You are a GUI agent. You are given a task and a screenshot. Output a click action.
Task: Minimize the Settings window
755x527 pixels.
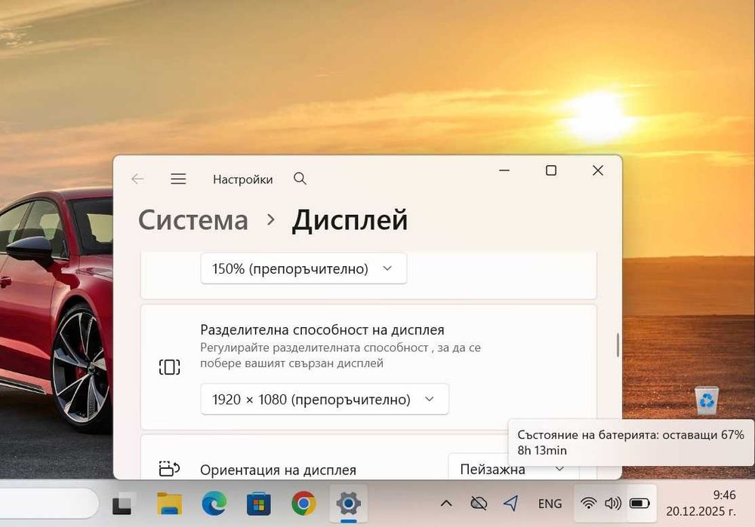click(x=504, y=170)
